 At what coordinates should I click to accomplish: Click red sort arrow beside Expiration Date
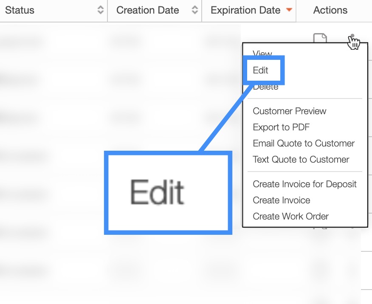[x=289, y=10]
